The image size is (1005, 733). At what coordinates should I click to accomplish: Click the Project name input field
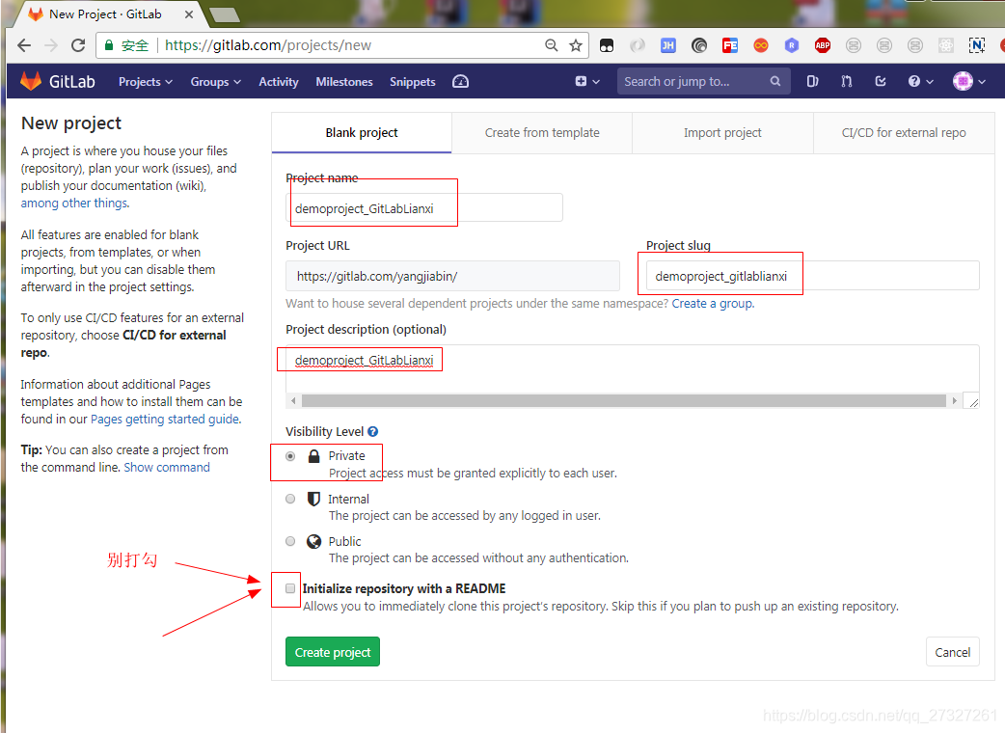coord(424,208)
